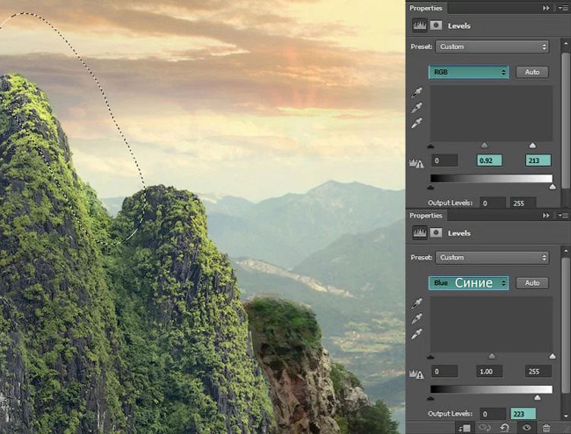
Task: Click the shadow input field showing 0 in Blue panel
Action: (x=445, y=371)
